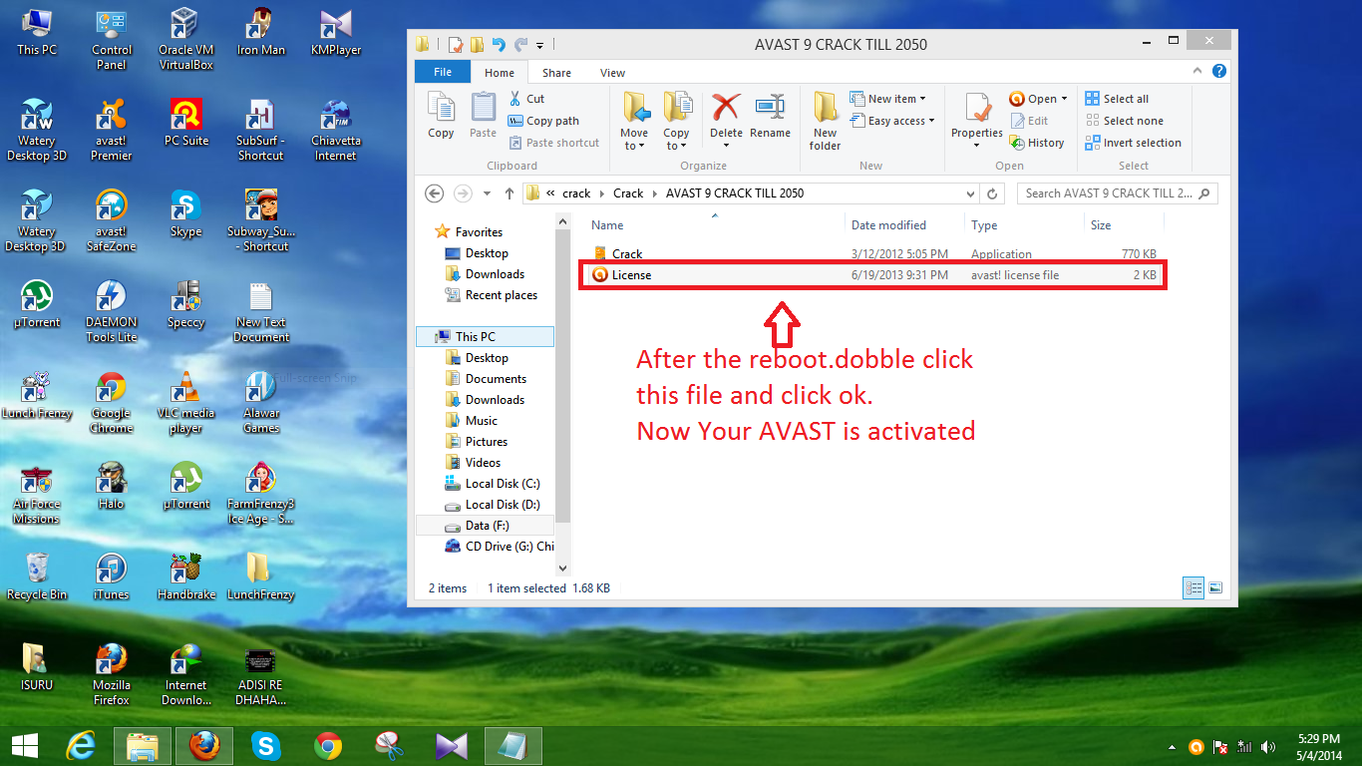1362x766 pixels.
Task: Click the Search AVAST 9 CRACK field
Action: 1117,193
